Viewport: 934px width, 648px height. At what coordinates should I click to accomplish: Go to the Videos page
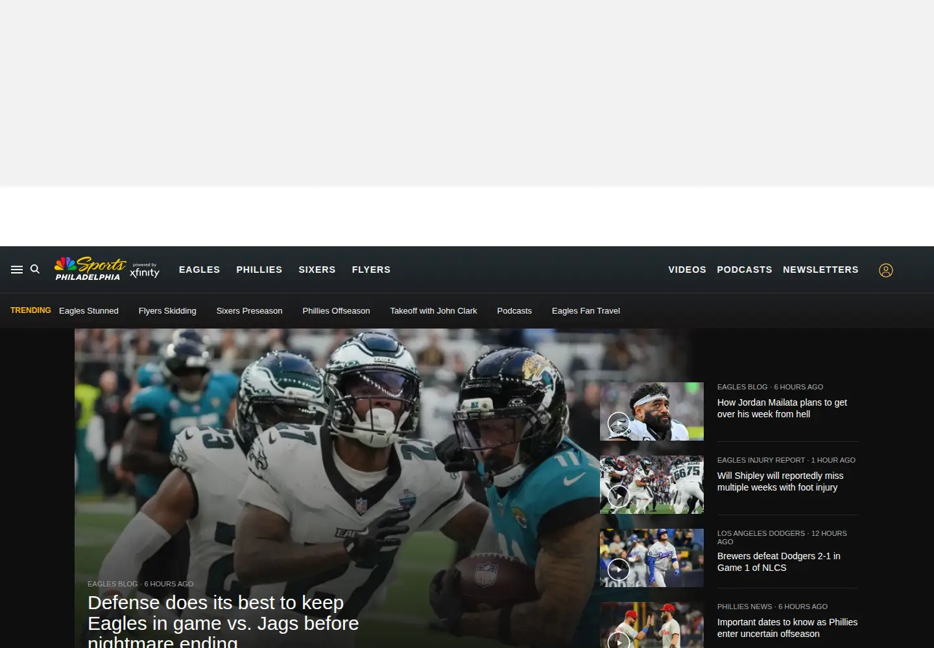pyautogui.click(x=687, y=270)
